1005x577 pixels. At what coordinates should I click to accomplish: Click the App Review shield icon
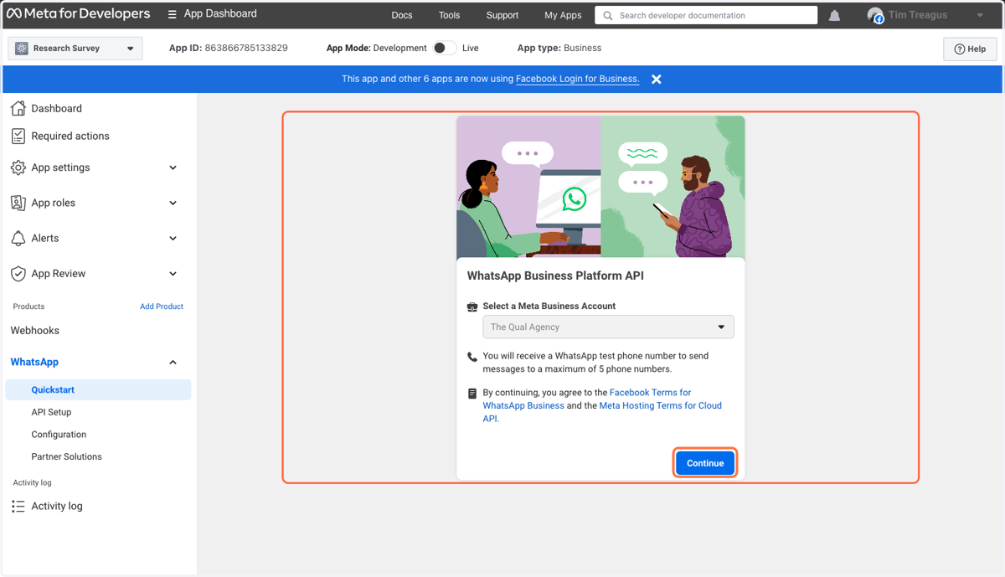tap(18, 274)
